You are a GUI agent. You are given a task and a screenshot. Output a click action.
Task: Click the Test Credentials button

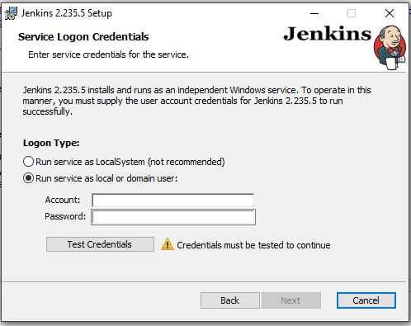click(100, 244)
